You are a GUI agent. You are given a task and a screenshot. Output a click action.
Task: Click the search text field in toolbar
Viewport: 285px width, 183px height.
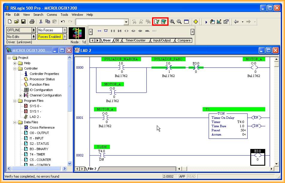pos(100,22)
